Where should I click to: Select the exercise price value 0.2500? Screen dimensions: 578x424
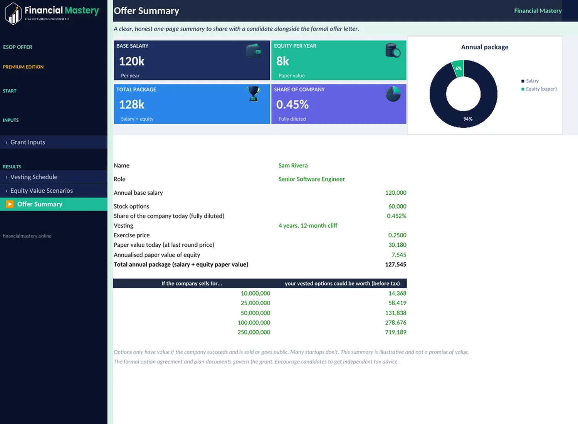click(x=397, y=235)
